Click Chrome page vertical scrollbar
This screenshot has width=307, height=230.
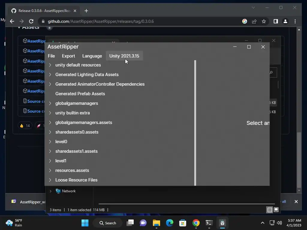coord(299,160)
